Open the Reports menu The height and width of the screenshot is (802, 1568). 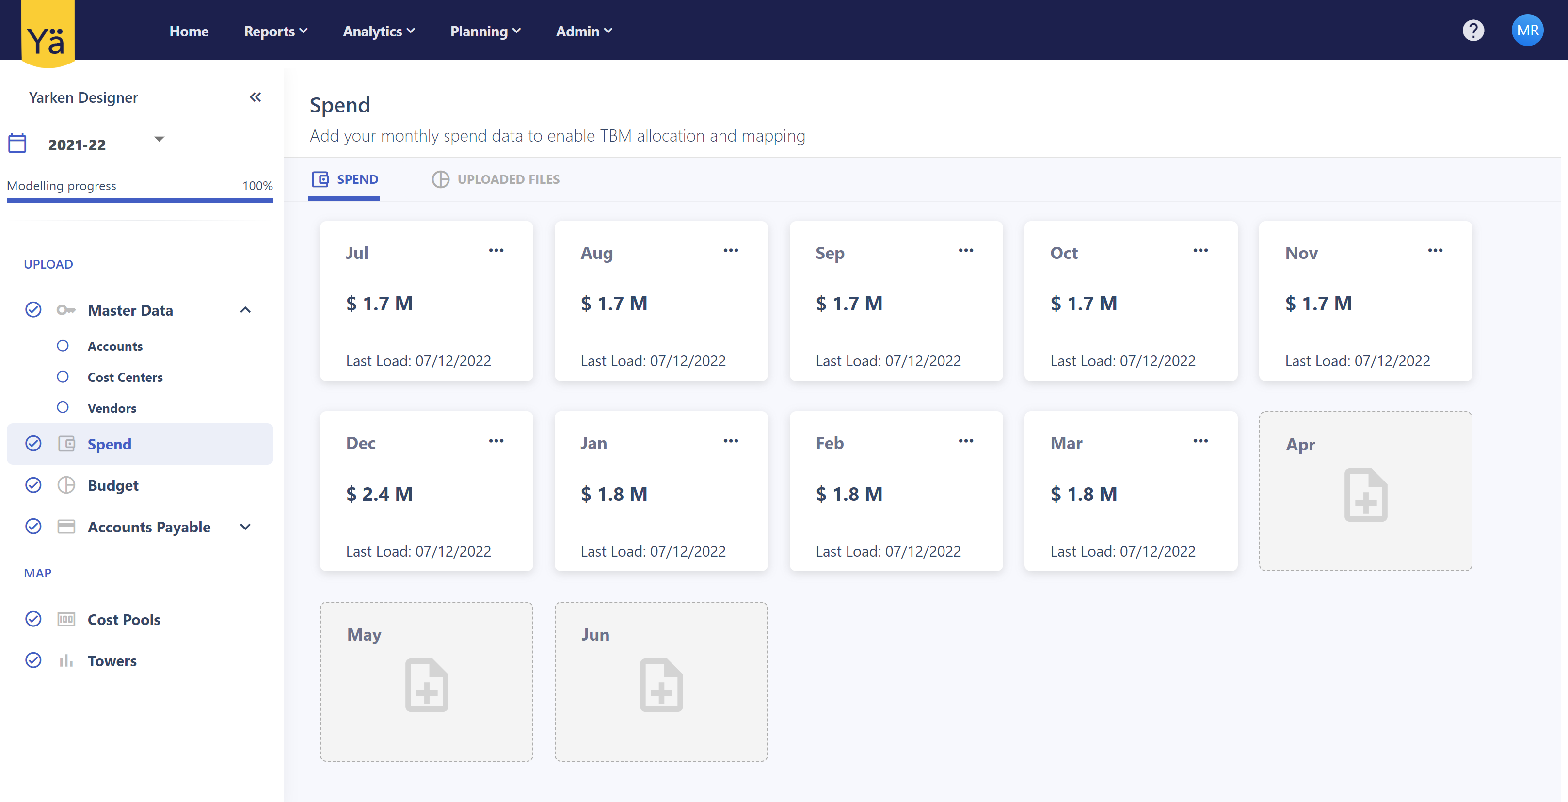coord(275,31)
